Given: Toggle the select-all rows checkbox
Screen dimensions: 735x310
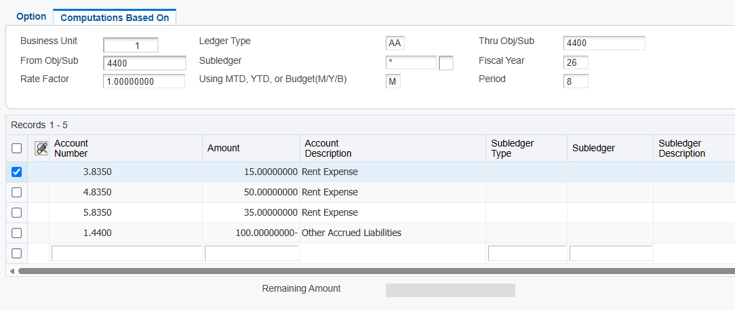Looking at the screenshot, I should (16, 148).
